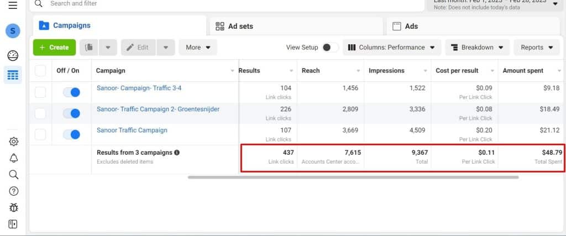The height and width of the screenshot is (236, 566).
Task: Open the Help question mark icon
Action: pyautogui.click(x=13, y=191)
